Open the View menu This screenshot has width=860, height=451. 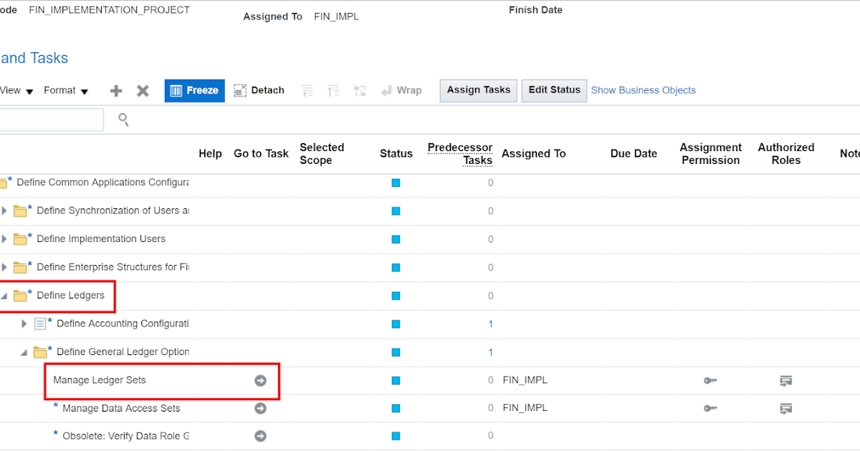16,91
